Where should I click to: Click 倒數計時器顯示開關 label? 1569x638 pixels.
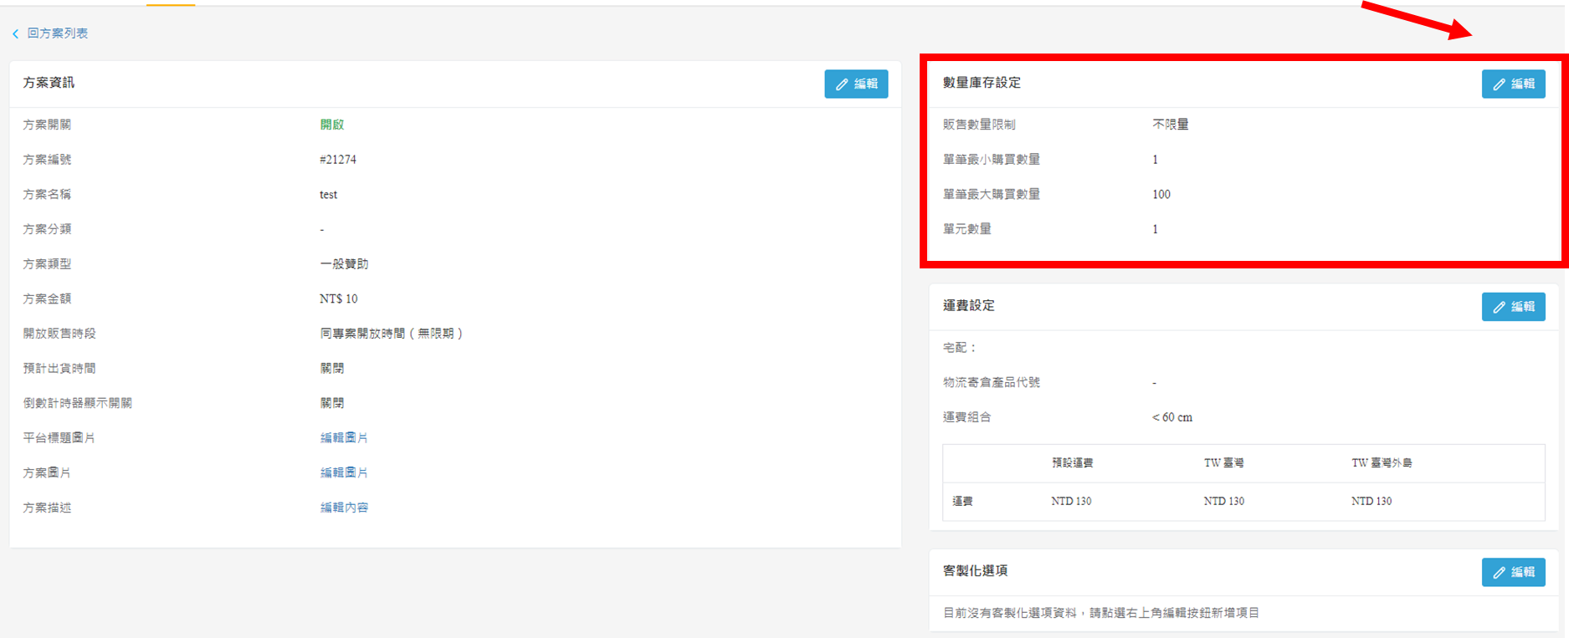(77, 403)
